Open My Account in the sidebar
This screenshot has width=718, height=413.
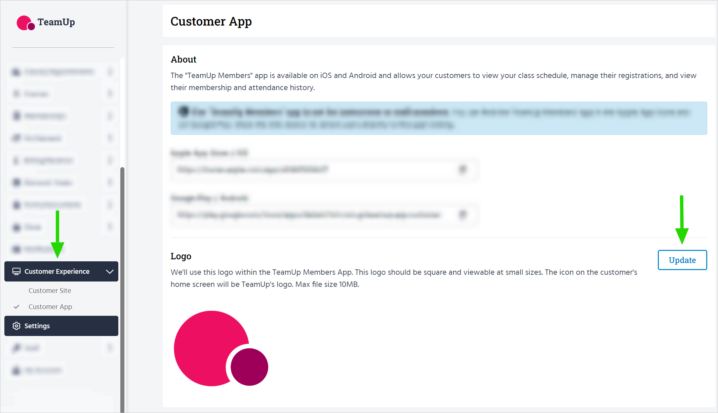pos(43,370)
